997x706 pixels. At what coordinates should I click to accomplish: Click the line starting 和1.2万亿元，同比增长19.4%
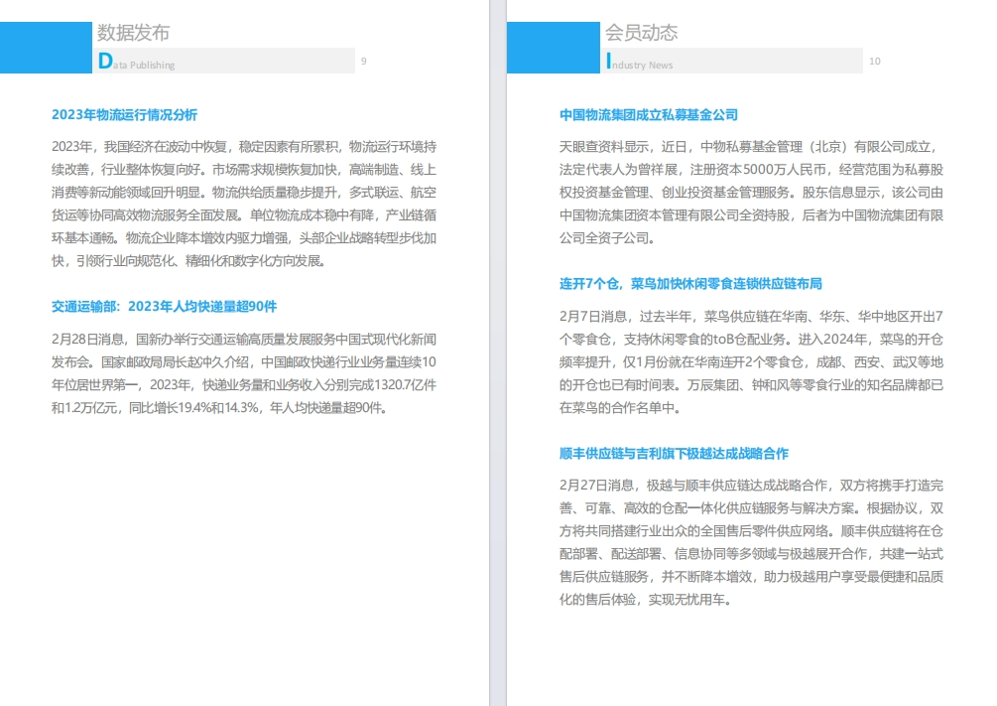point(219,408)
